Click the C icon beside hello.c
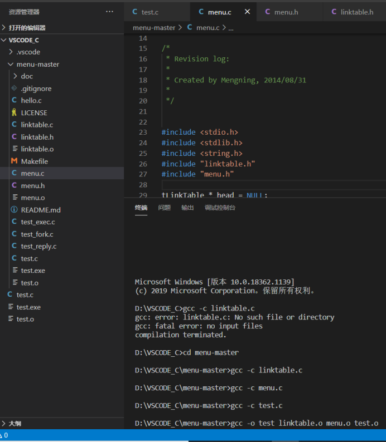The width and height of the screenshot is (386, 442). (x=14, y=100)
